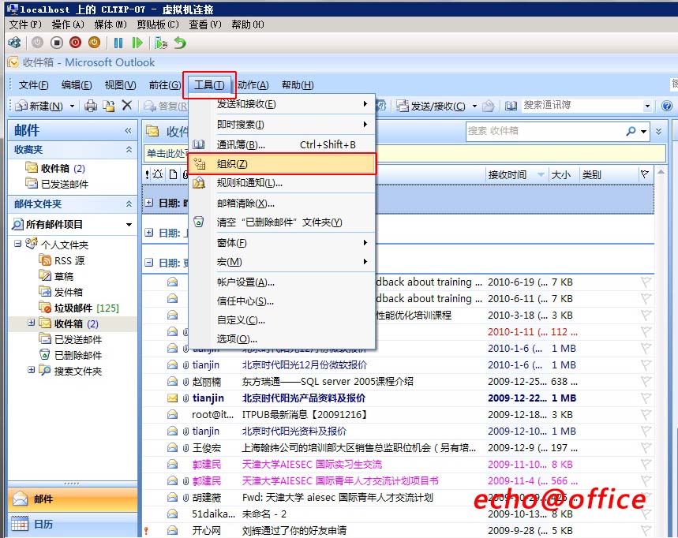
Task: Pause the virtual machine
Action: click(118, 43)
